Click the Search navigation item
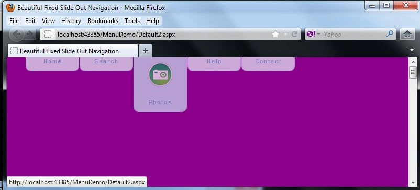The image size is (420, 190). [106, 64]
